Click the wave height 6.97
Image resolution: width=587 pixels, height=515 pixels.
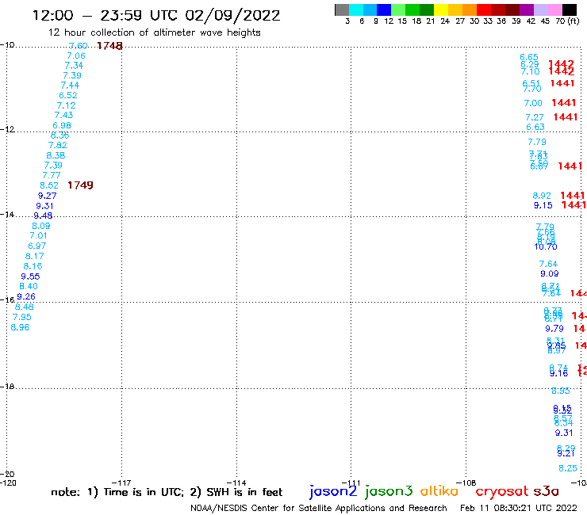[37, 246]
